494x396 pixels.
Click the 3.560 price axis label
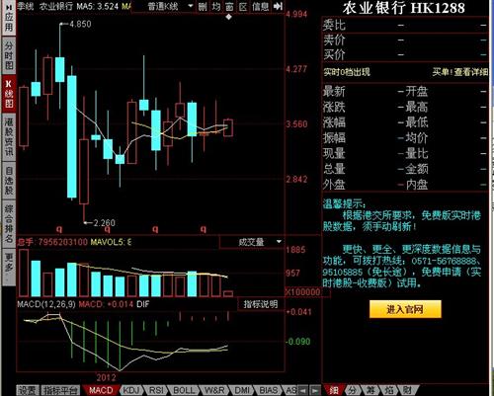point(296,124)
